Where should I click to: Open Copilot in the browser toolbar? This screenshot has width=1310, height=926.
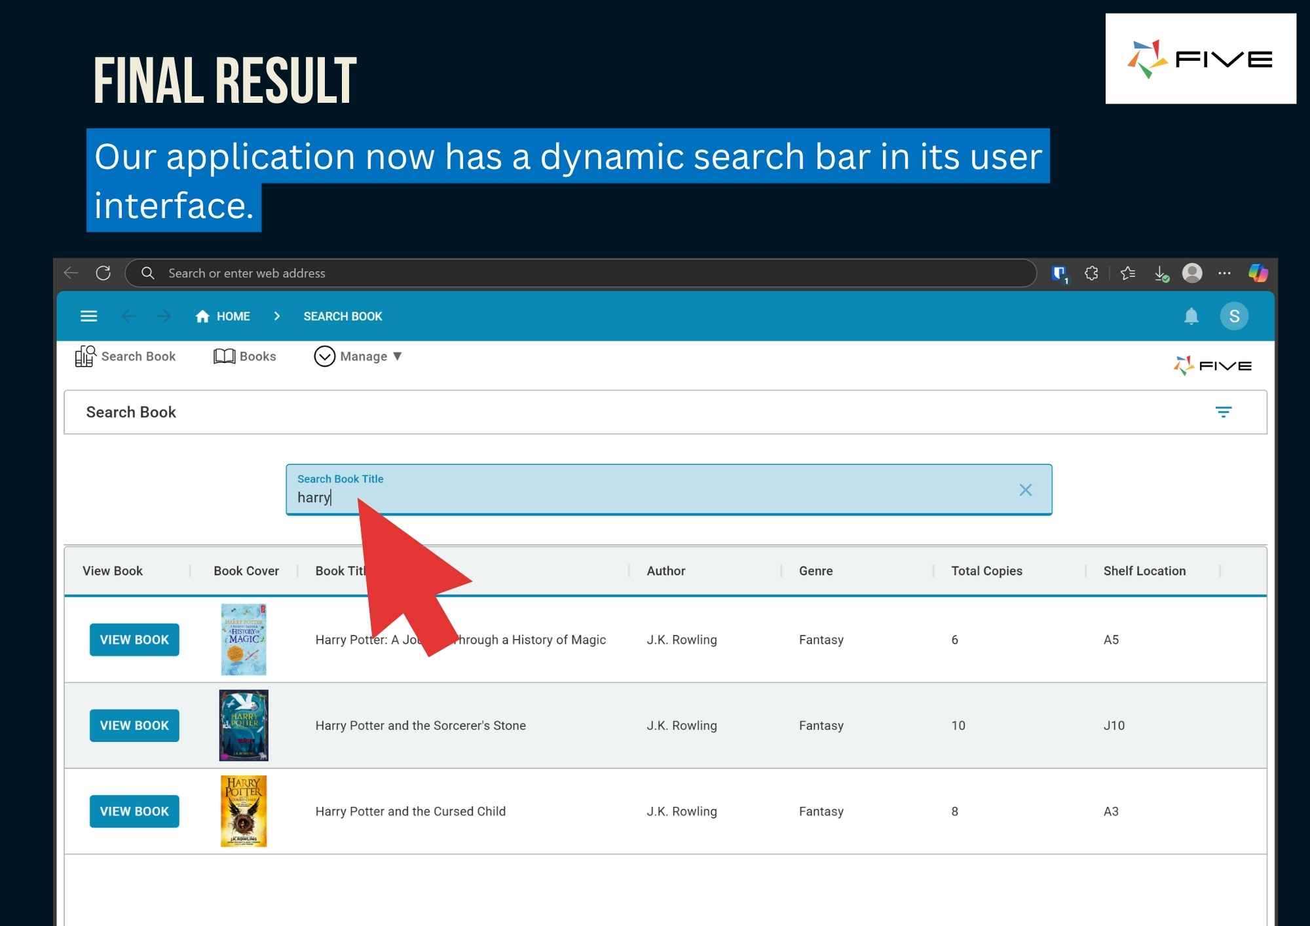[x=1257, y=273]
